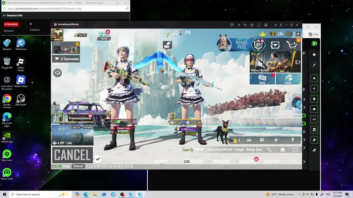Select the Classic - Ranked mode panel
This screenshot has width=353, height=198.
73,135
